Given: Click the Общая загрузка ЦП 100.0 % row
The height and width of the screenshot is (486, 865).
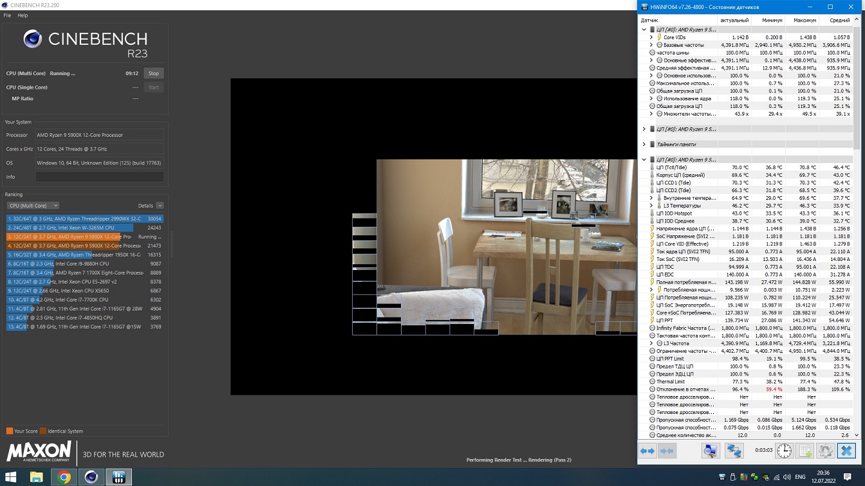Looking at the screenshot, I should 746,91.
